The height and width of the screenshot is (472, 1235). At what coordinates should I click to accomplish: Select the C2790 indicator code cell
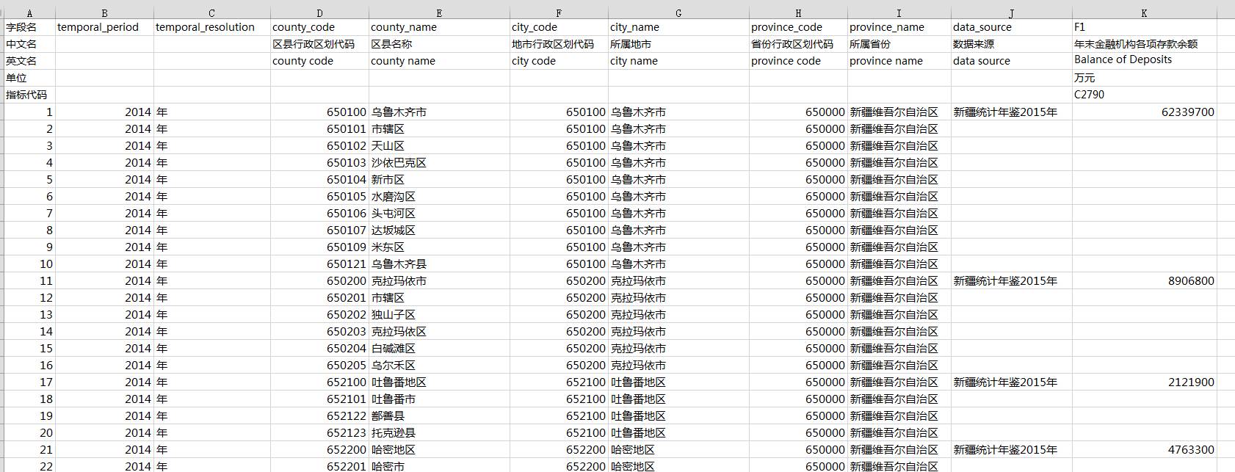coord(1144,95)
